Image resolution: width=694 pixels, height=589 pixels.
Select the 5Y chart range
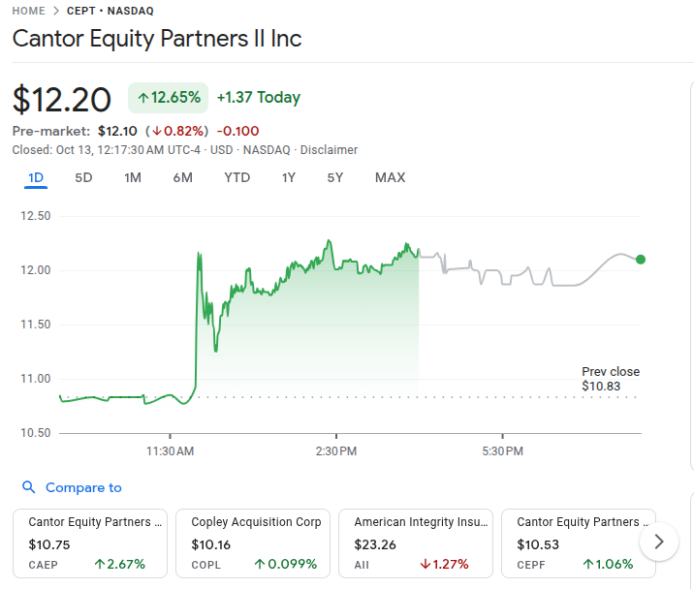(x=334, y=177)
